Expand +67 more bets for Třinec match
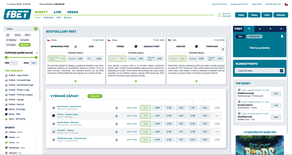The height and width of the screenshot is (155, 292). pos(217,116)
